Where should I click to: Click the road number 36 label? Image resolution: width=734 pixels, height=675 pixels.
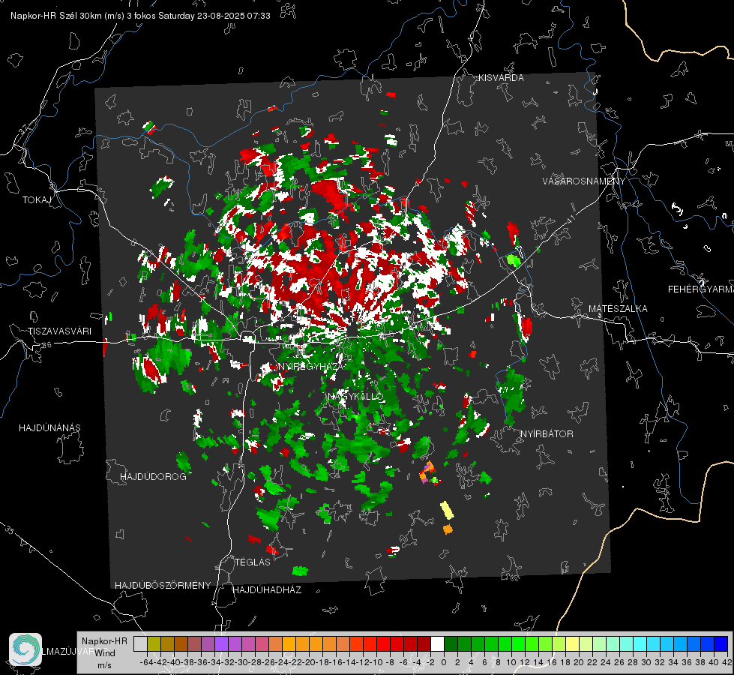pos(46,345)
